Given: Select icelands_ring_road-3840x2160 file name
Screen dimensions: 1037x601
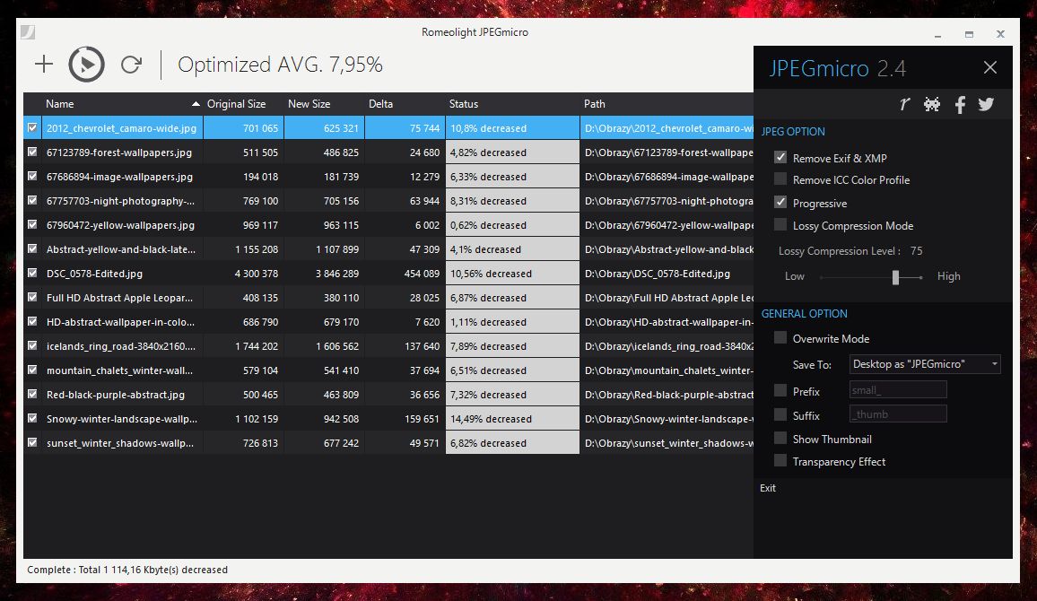Looking at the screenshot, I should (x=121, y=345).
